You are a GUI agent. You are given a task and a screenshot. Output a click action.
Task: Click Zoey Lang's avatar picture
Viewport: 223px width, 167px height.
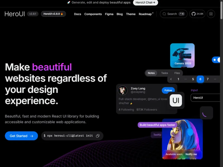(123, 90)
